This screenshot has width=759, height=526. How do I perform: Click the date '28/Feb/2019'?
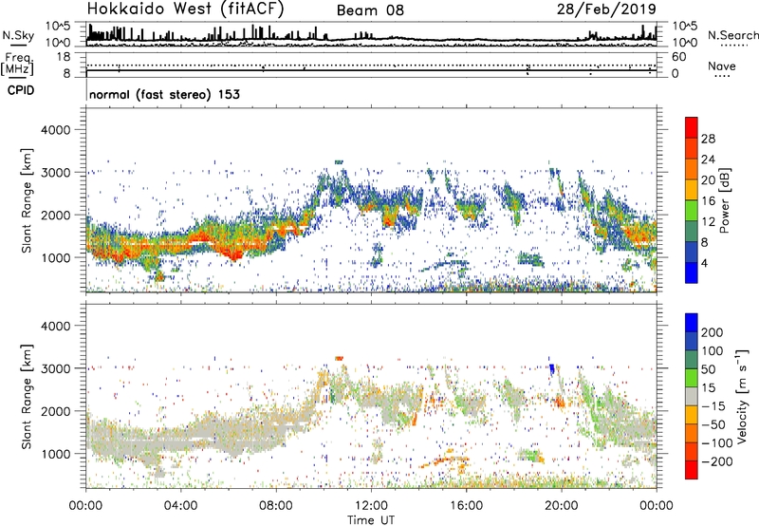pyautogui.click(x=606, y=9)
